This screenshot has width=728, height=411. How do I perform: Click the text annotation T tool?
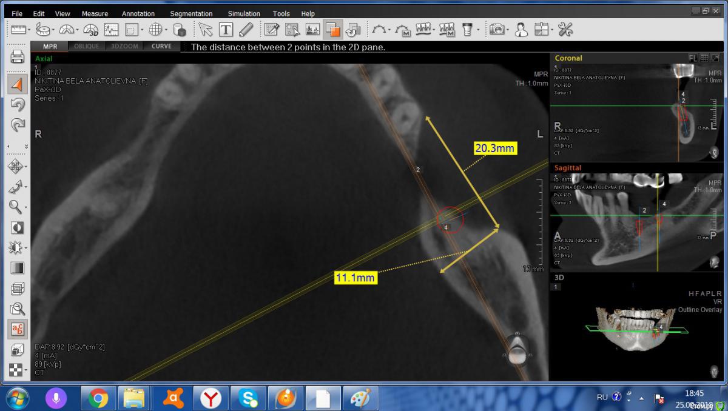(226, 29)
